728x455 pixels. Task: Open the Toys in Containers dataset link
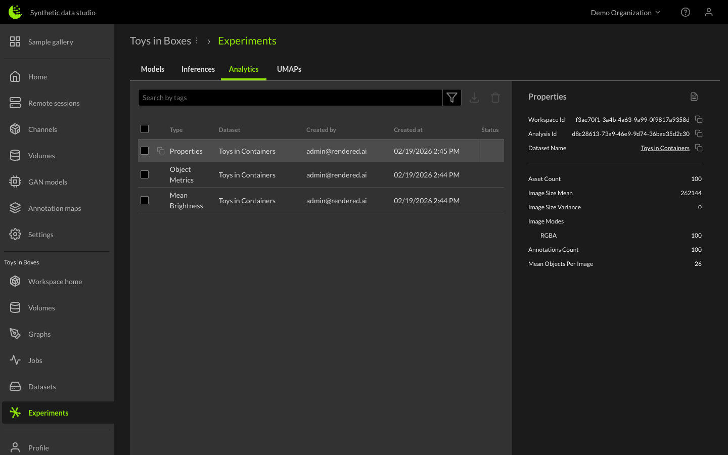[665, 148]
